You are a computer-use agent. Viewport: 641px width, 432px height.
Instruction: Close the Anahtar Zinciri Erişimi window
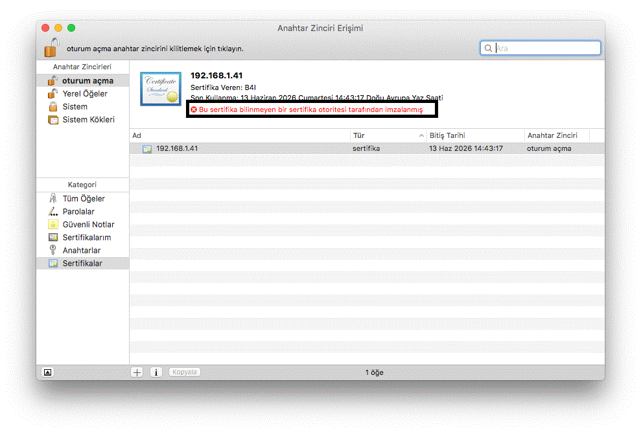click(45, 28)
